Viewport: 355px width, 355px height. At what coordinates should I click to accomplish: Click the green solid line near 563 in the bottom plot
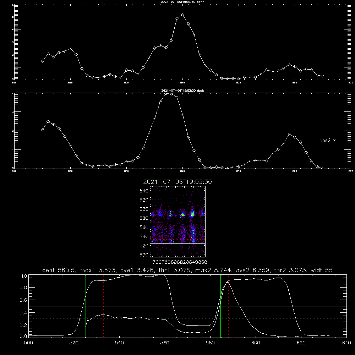pyautogui.click(x=171, y=306)
